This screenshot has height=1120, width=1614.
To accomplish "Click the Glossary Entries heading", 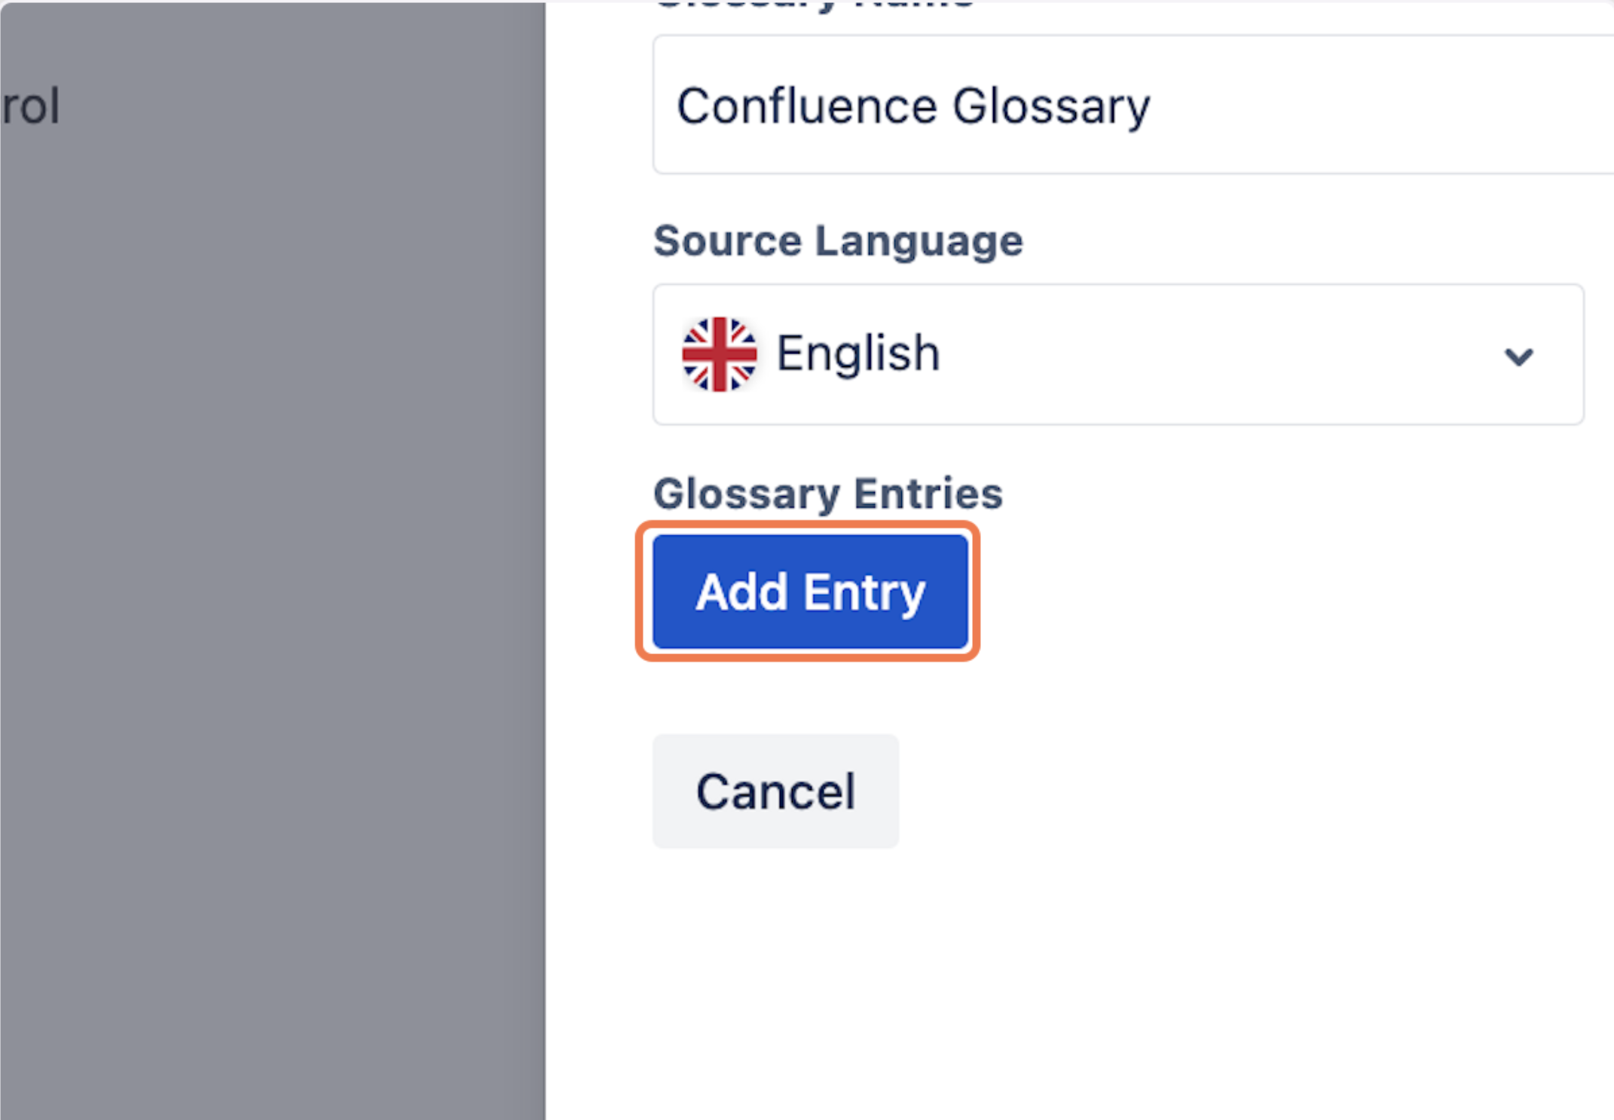I will (x=827, y=494).
